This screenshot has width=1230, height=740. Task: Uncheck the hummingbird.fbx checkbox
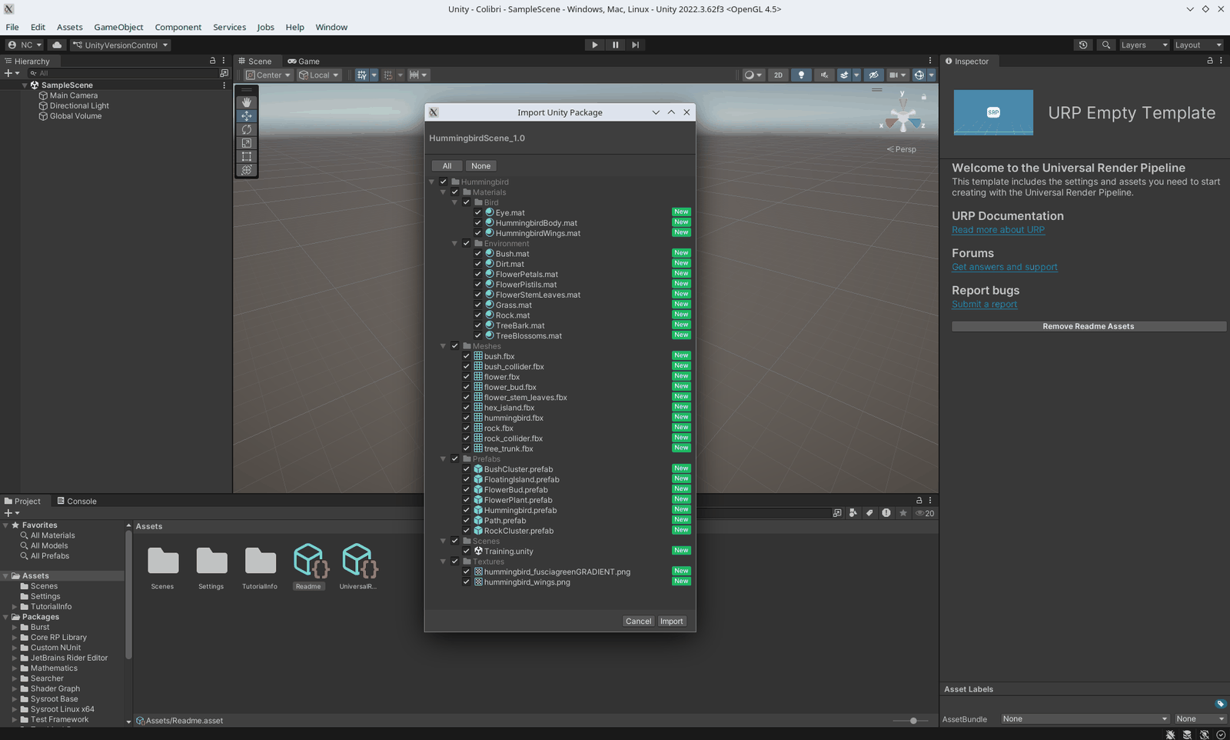(x=467, y=418)
